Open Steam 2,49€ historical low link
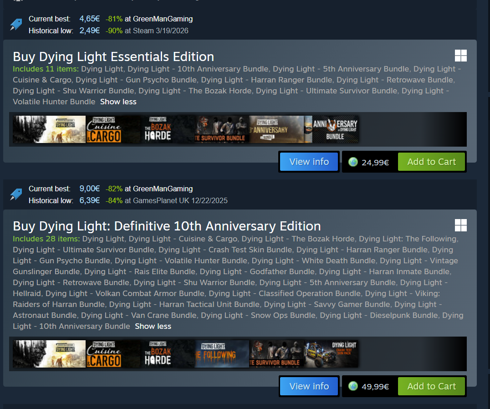 134,31
